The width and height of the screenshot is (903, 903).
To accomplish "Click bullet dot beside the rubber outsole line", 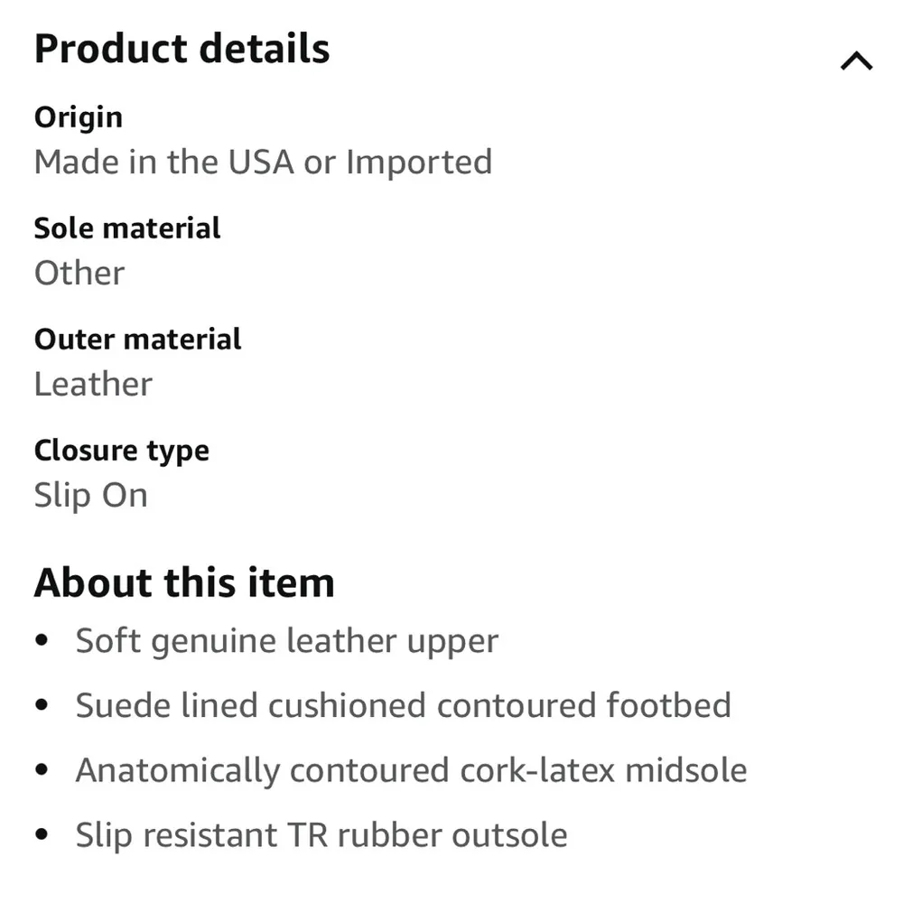I will pyautogui.click(x=42, y=836).
